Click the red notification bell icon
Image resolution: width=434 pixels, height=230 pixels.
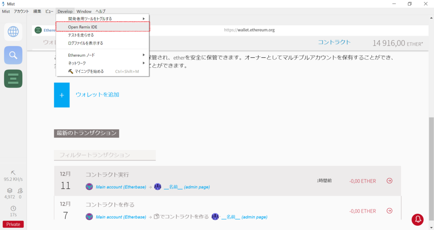417,219
